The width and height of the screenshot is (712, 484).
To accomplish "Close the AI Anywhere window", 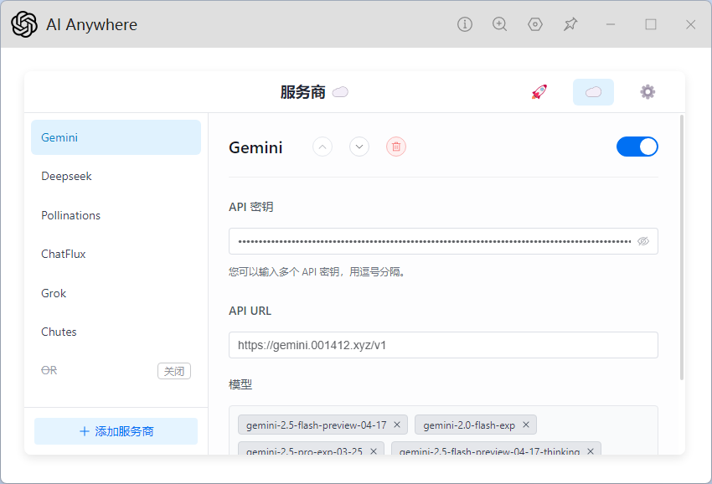I will pyautogui.click(x=691, y=24).
